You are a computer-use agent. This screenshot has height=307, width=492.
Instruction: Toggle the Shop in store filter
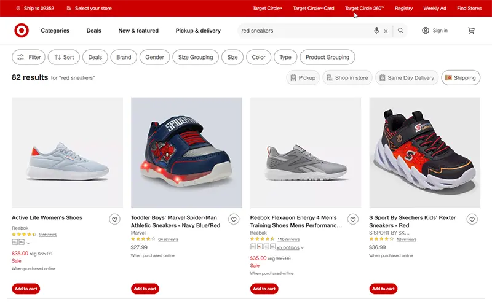click(347, 78)
